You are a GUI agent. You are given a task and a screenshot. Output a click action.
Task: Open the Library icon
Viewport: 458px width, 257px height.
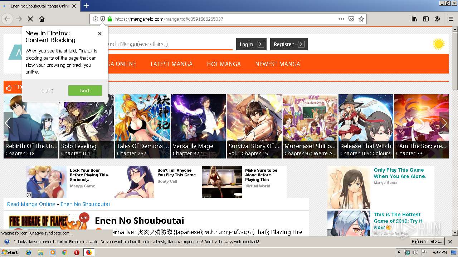414,19
